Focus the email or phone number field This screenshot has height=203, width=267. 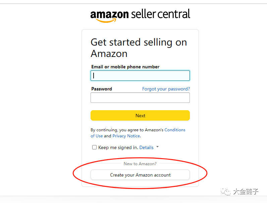(140, 76)
